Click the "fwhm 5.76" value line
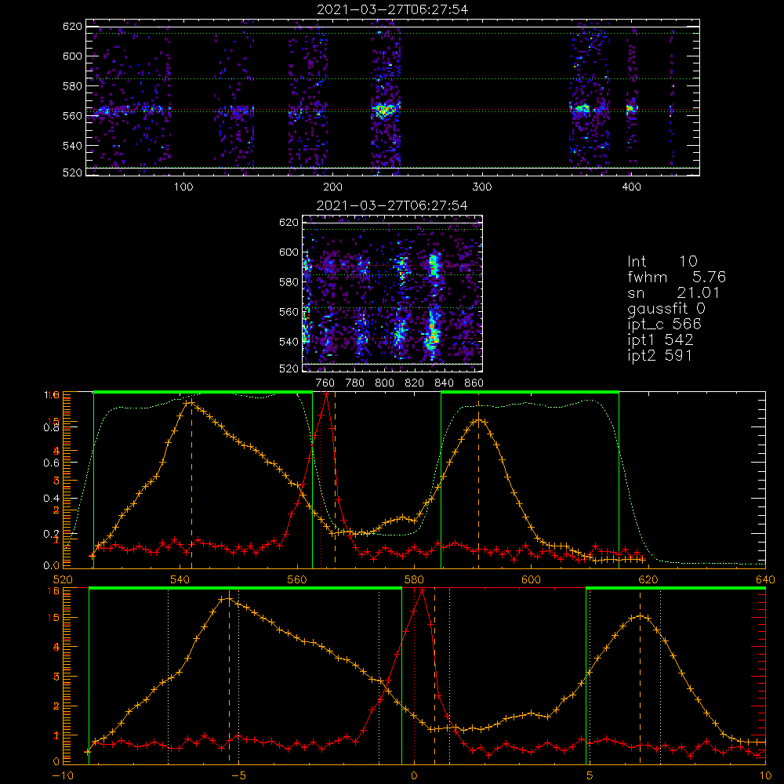The height and width of the screenshot is (784, 784). (x=677, y=277)
